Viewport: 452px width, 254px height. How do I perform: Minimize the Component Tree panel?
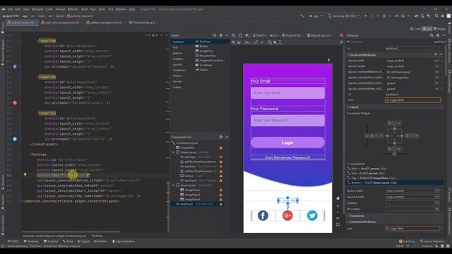coord(227,137)
